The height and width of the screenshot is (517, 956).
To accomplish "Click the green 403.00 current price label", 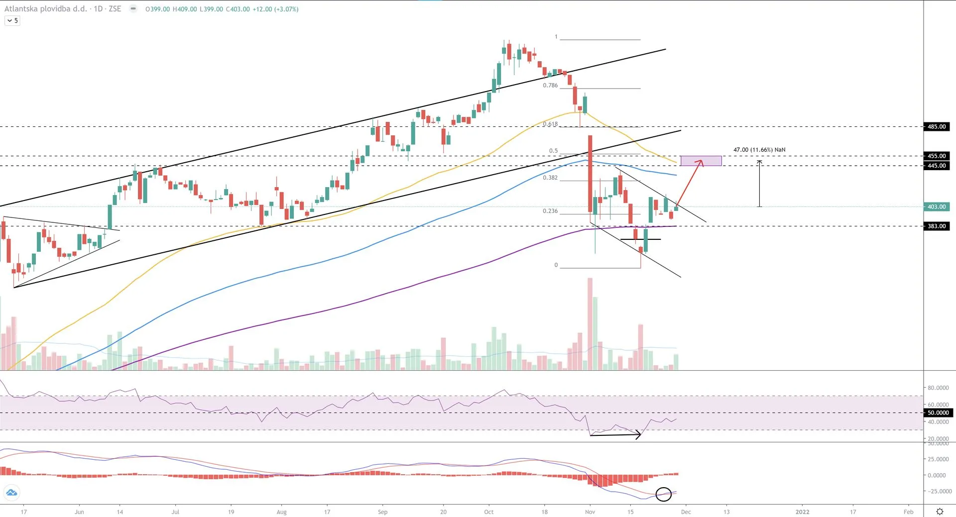I will tap(936, 207).
